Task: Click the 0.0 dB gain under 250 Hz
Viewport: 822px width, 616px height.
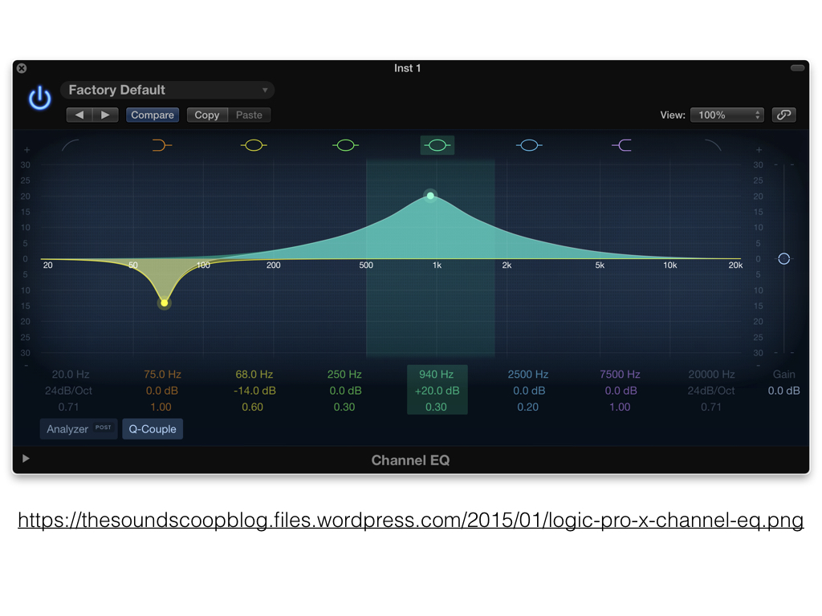Action: click(x=345, y=391)
